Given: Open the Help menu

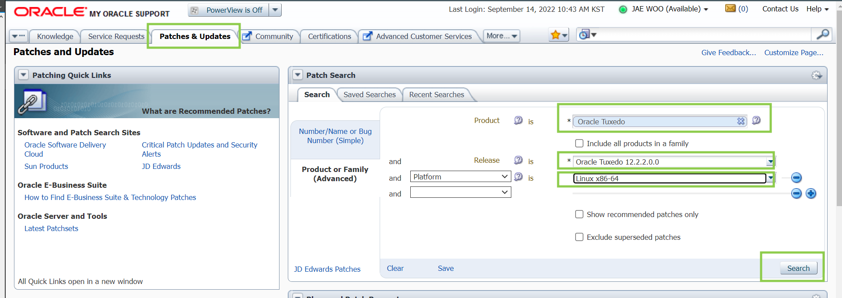Looking at the screenshot, I should [x=818, y=9].
